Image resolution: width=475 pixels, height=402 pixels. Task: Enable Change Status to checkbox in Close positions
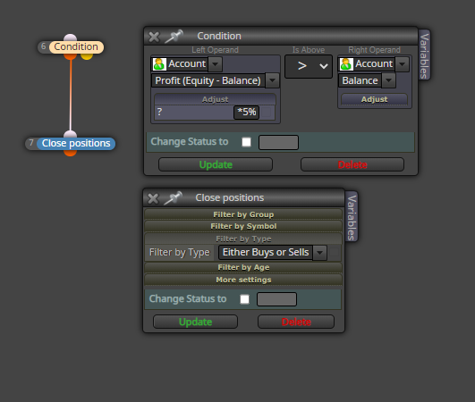[x=245, y=299]
